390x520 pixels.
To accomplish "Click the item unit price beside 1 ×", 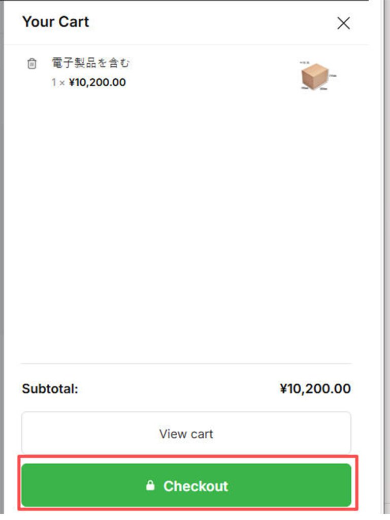I will (97, 82).
